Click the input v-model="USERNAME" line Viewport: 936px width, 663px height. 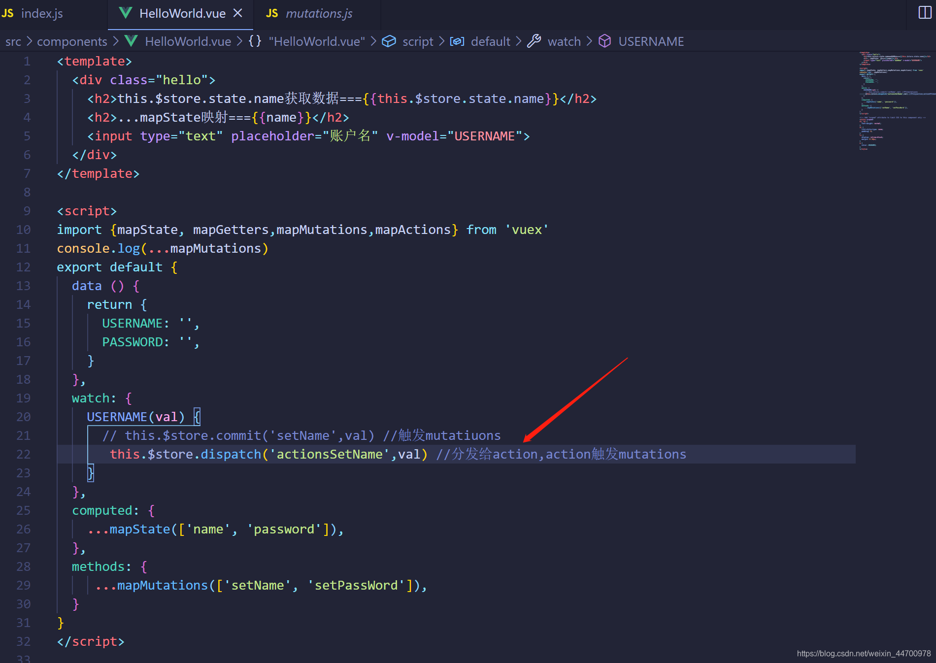pos(308,136)
